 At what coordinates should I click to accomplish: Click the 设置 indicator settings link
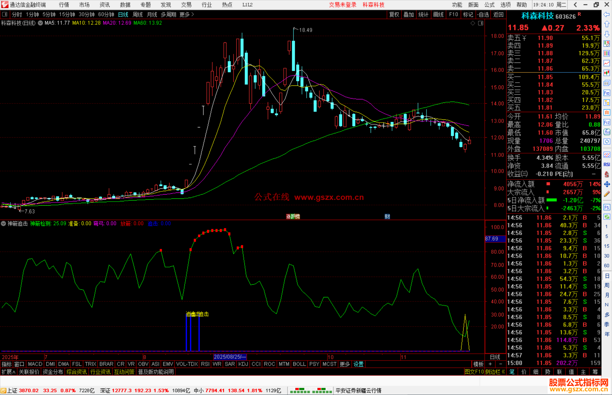coord(358,364)
